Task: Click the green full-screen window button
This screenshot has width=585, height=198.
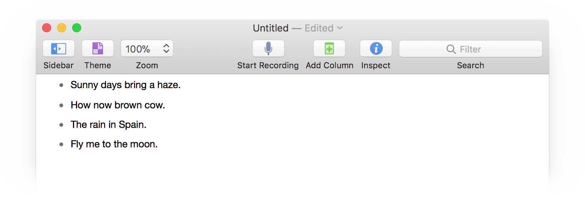Action: pyautogui.click(x=77, y=28)
